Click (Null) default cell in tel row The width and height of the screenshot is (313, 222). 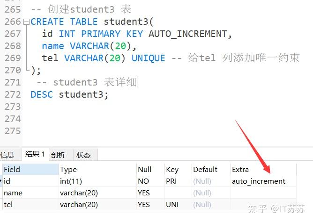coord(211,205)
